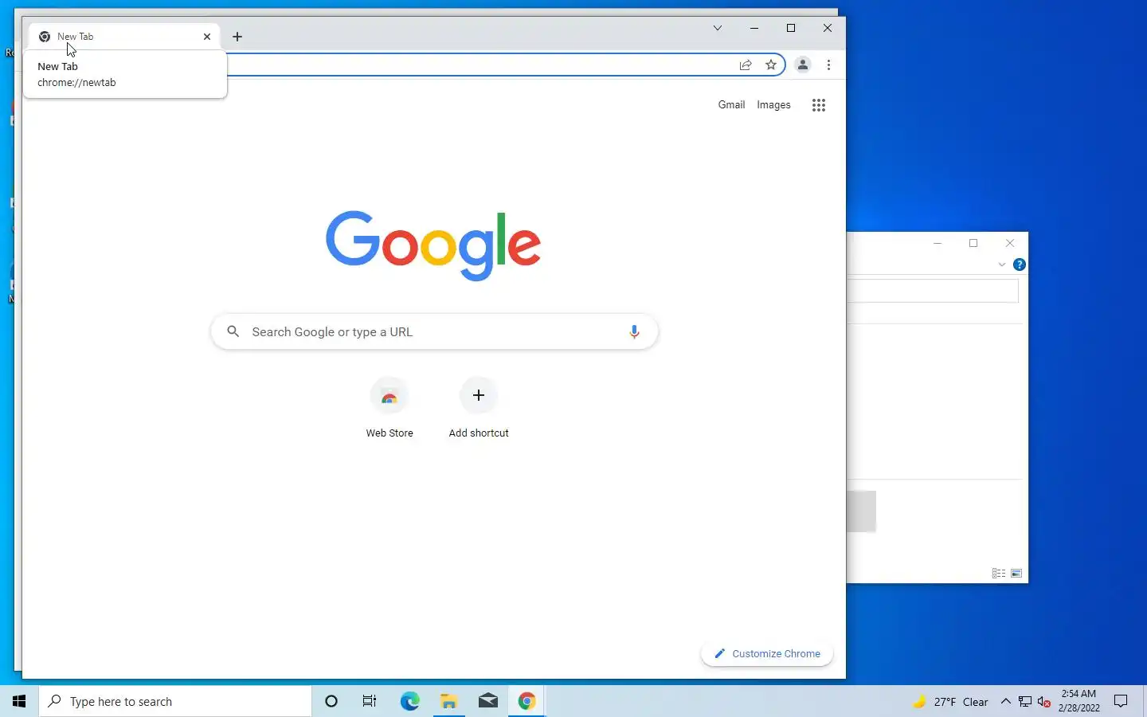The image size is (1147, 717).
Task: Switch background window to large icons view
Action: tap(1016, 574)
